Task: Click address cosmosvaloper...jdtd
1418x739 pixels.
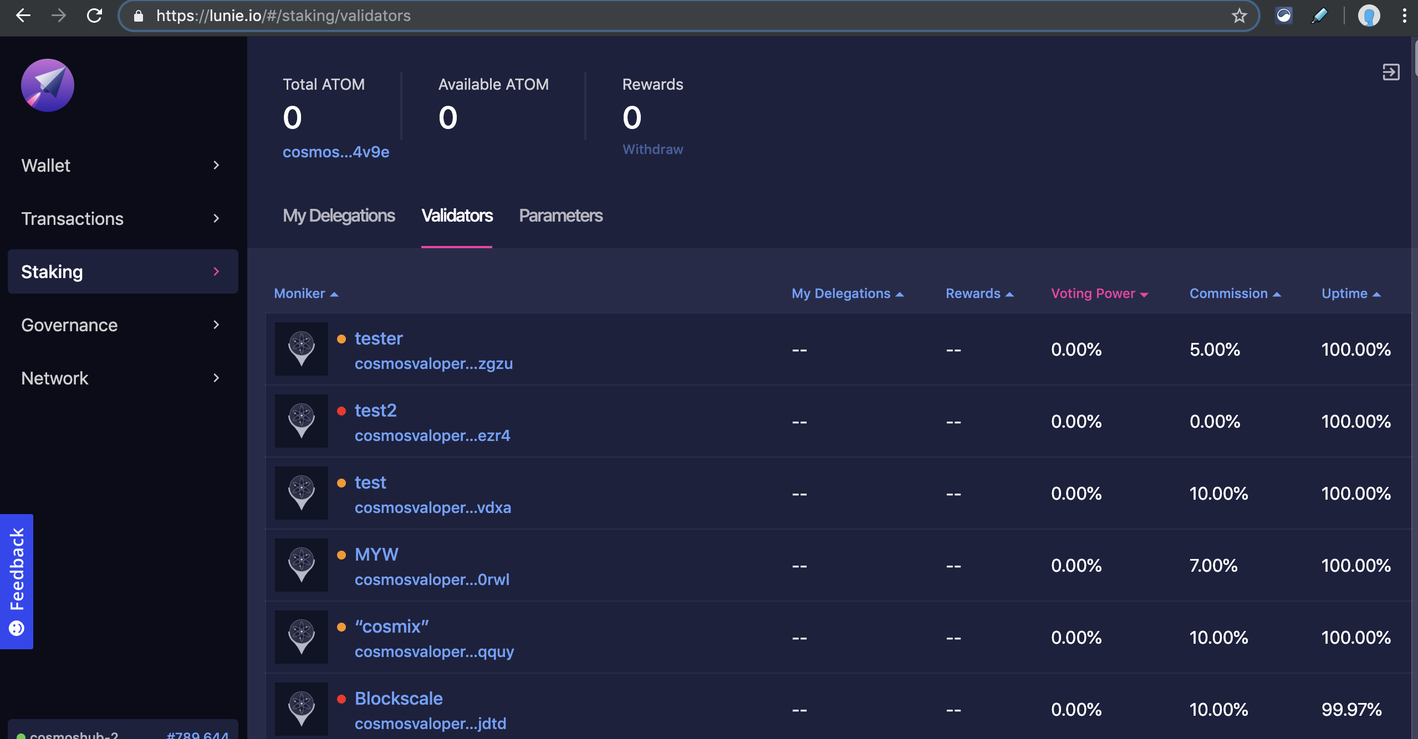Action: (431, 723)
